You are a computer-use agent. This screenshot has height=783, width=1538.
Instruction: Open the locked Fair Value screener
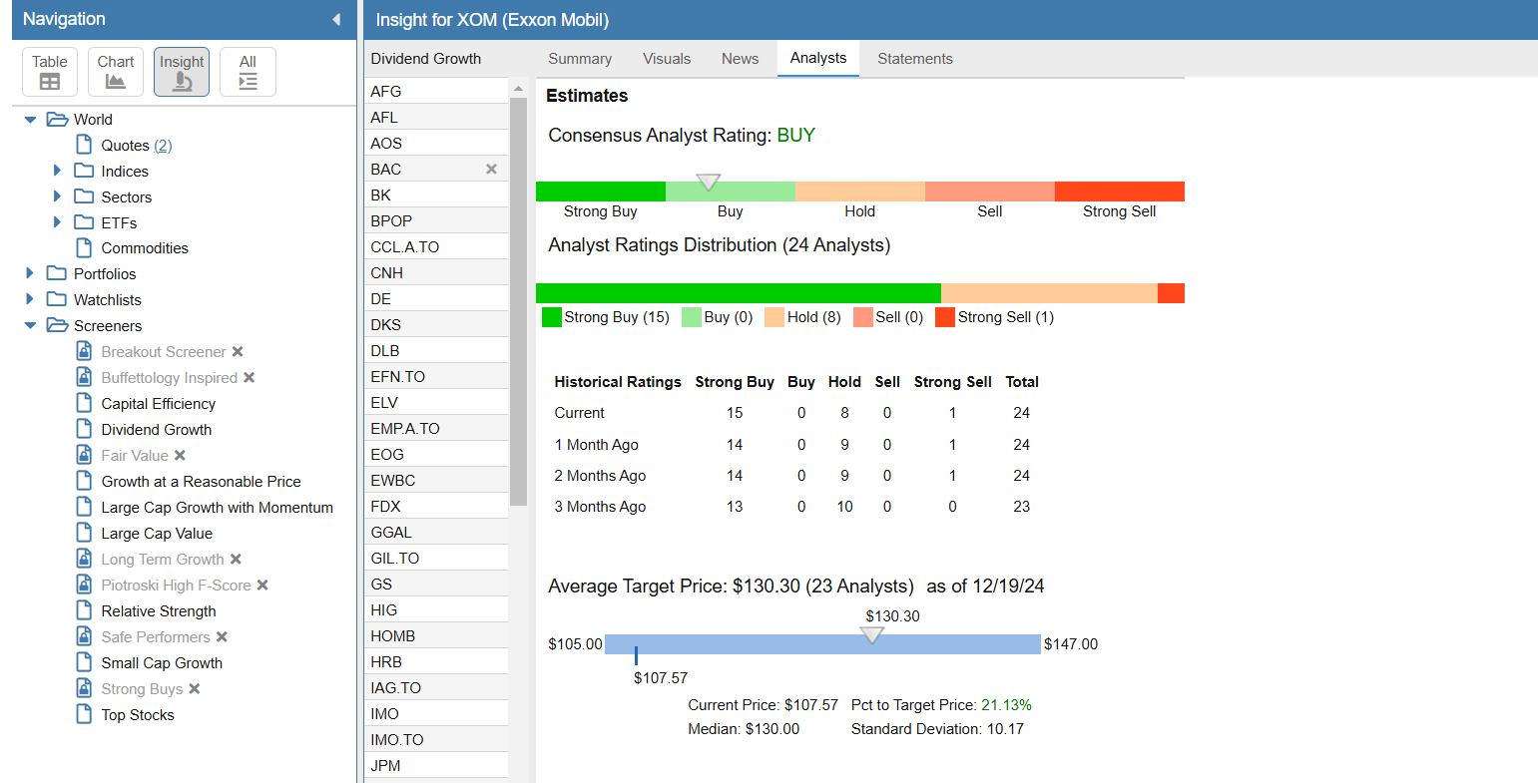[135, 456]
